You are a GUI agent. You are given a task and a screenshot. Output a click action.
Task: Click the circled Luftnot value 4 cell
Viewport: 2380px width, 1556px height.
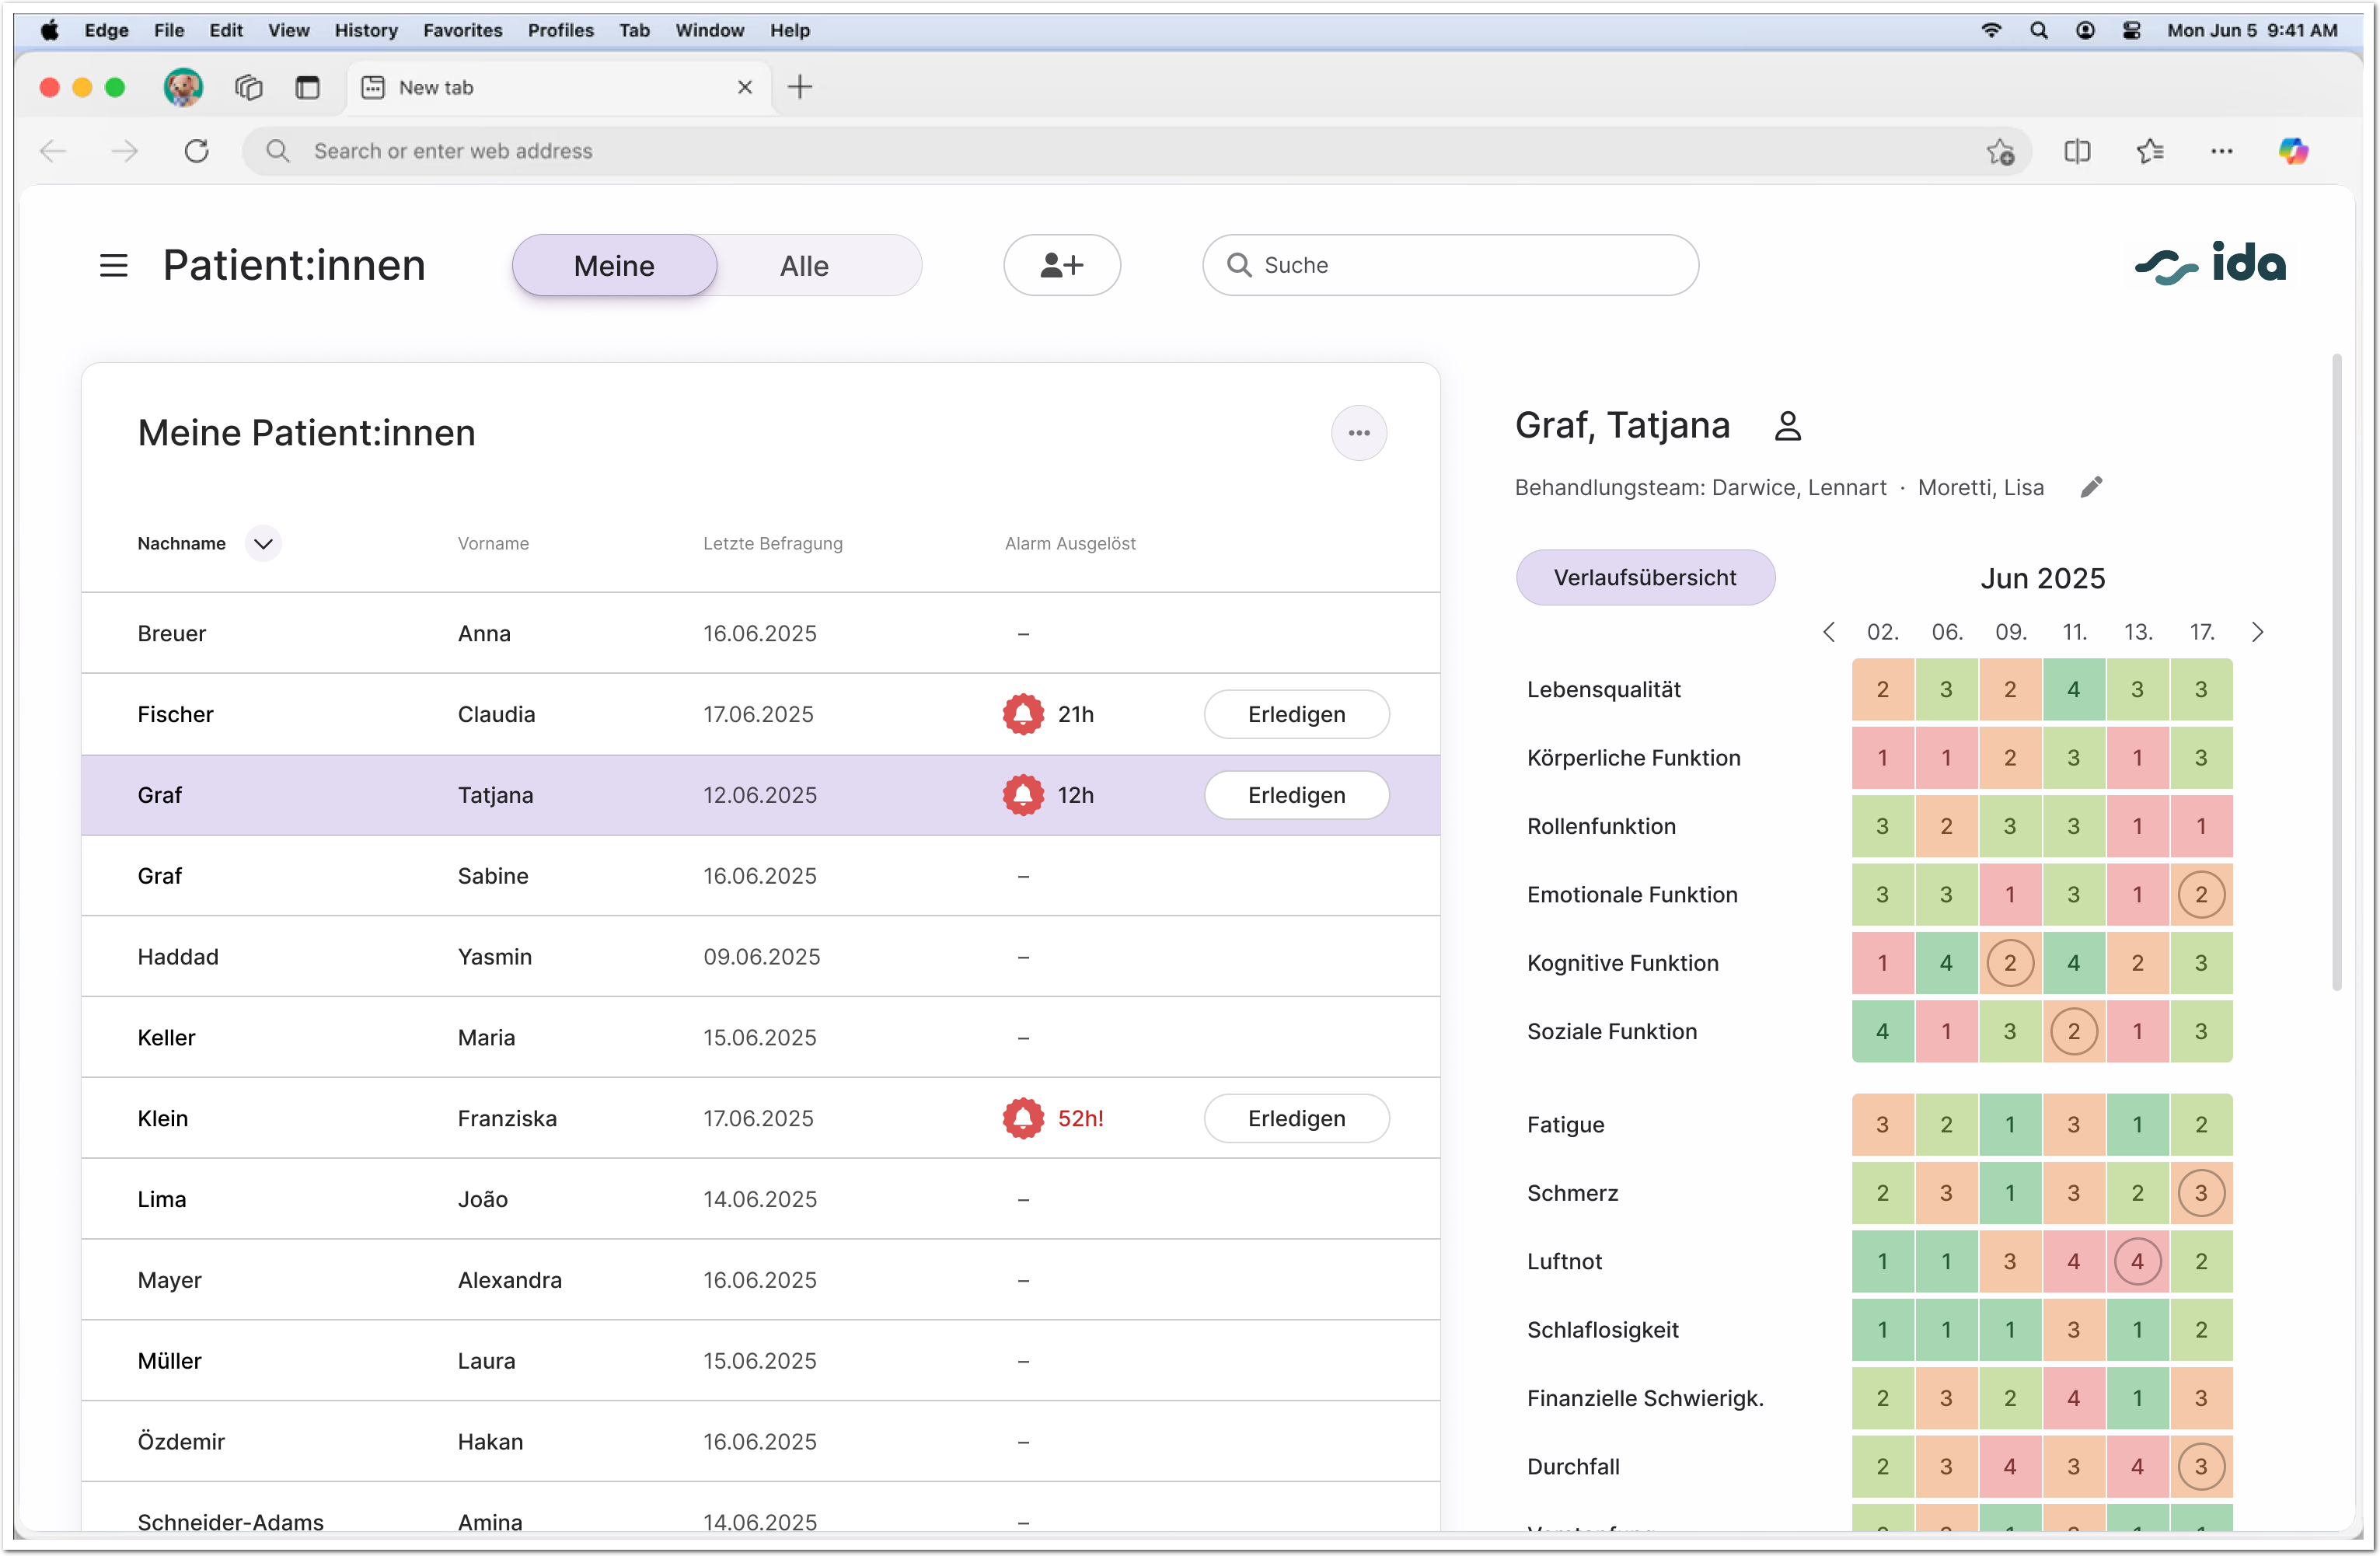pyautogui.click(x=2137, y=1261)
